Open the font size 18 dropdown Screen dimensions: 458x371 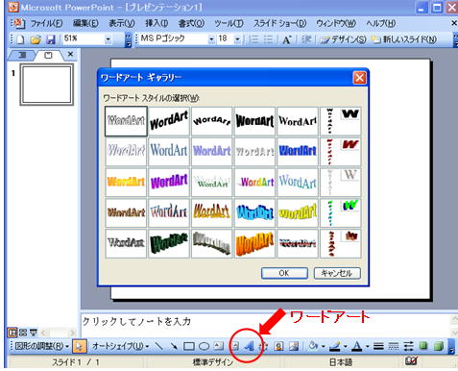pos(237,39)
